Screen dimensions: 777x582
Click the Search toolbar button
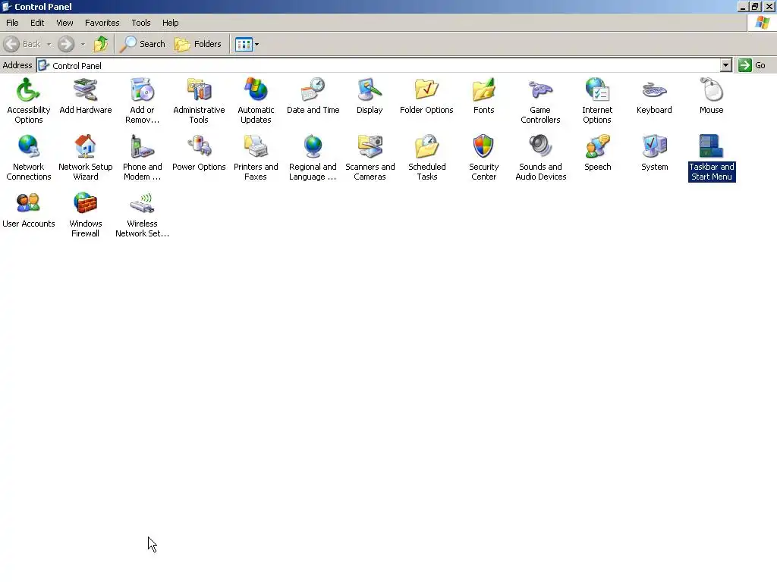143,44
